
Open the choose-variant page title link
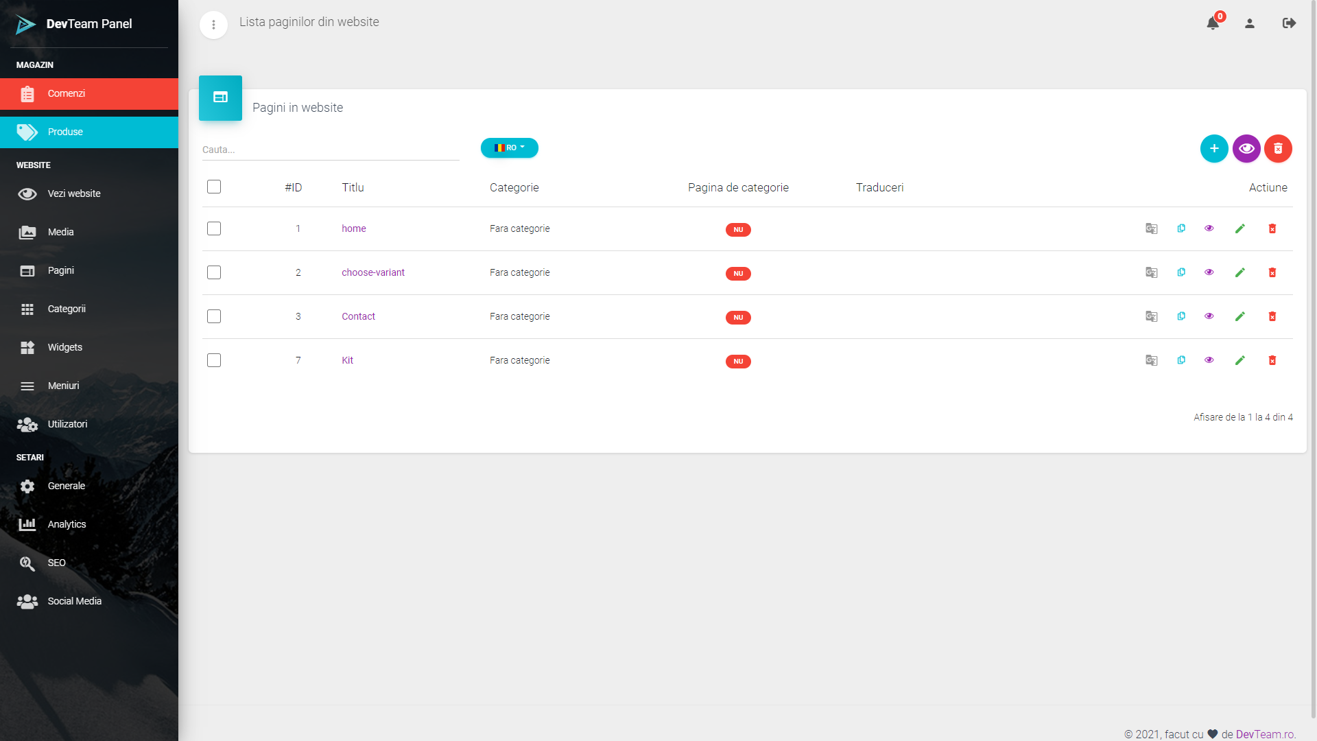373,272
